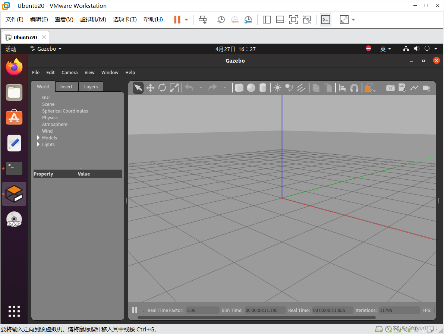Open undo history dropdown arrow
The width and height of the screenshot is (444, 334).
(201, 88)
